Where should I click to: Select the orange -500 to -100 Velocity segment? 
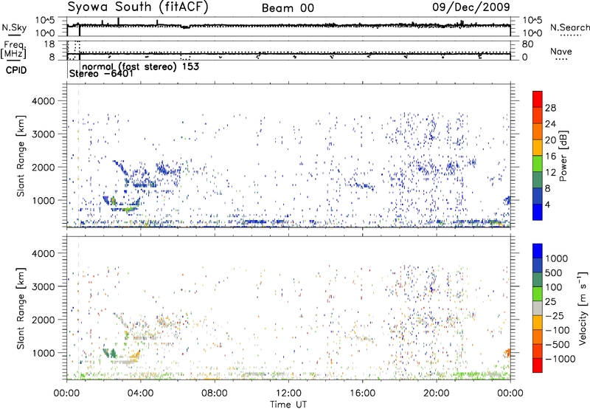538,337
